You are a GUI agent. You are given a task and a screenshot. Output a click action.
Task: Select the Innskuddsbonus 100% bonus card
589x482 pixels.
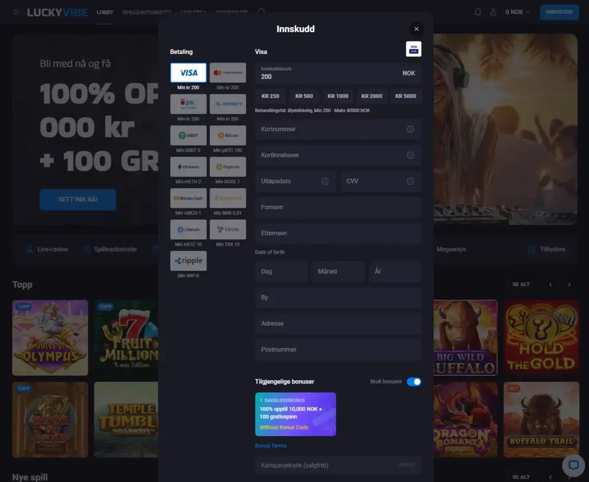tap(296, 414)
